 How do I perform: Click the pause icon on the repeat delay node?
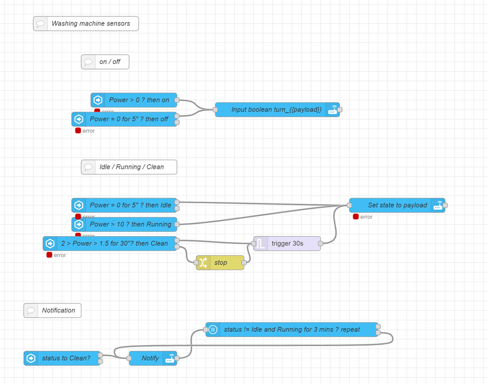tap(213, 330)
